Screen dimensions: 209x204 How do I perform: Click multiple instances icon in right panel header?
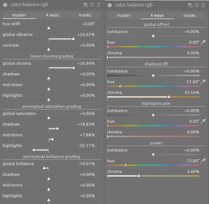point(190,5)
